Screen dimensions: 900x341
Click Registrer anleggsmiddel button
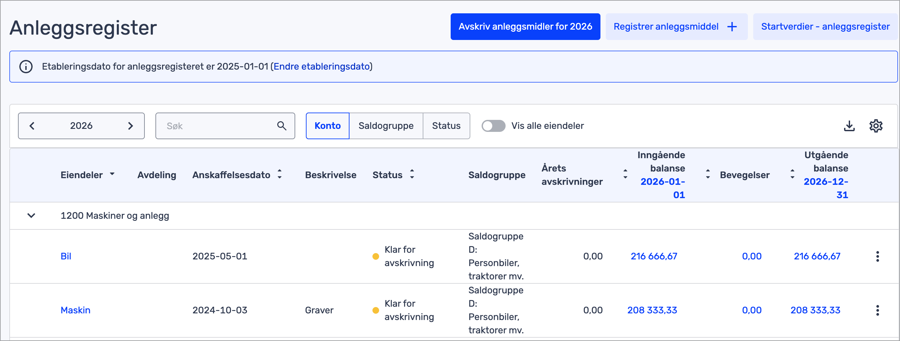tap(676, 27)
